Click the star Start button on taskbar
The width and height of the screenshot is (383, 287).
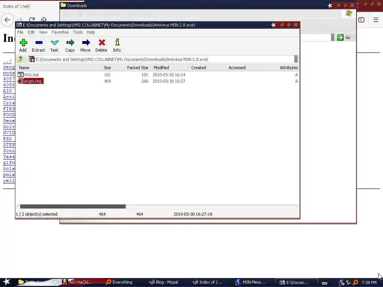(7, 282)
